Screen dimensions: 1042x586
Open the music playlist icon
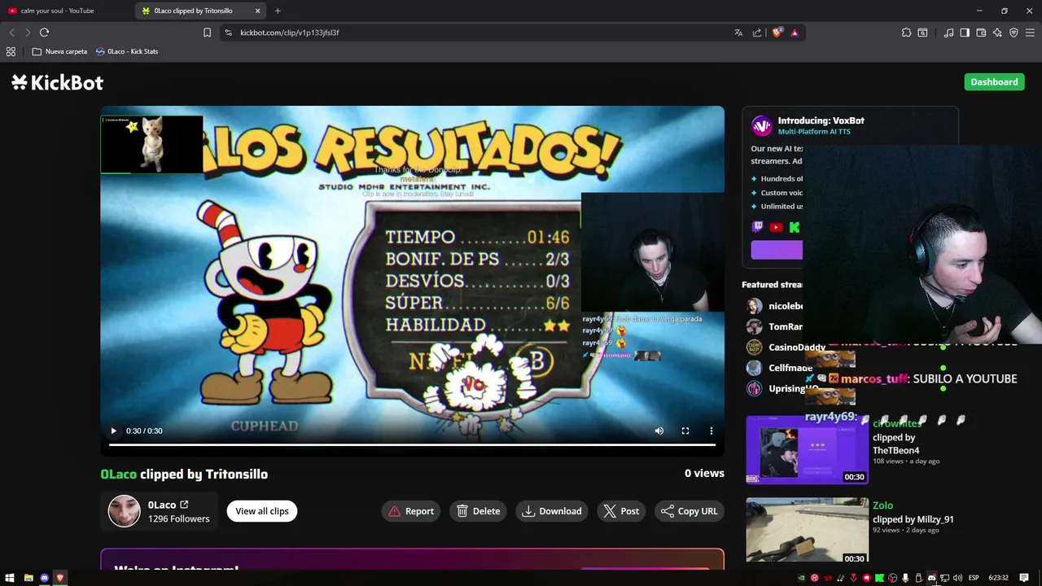(x=948, y=33)
